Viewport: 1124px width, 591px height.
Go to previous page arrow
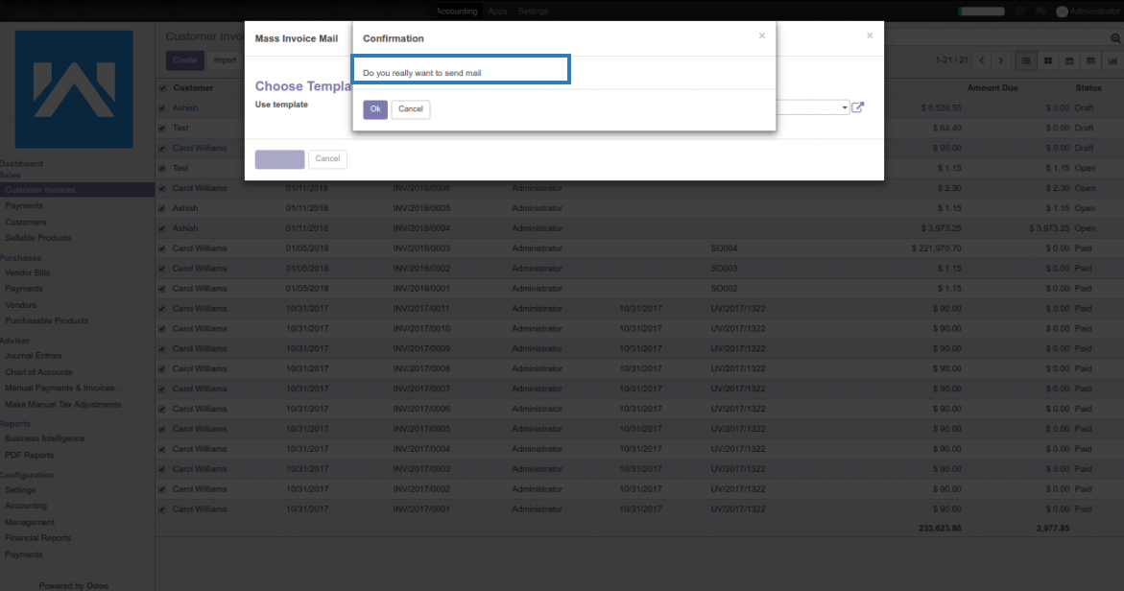pyautogui.click(x=982, y=60)
